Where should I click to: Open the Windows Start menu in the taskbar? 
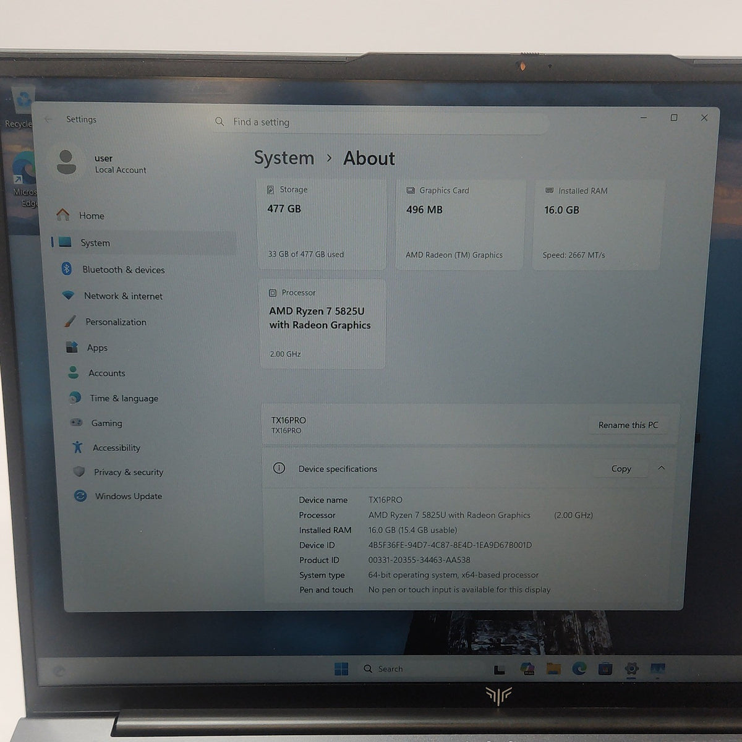(341, 668)
